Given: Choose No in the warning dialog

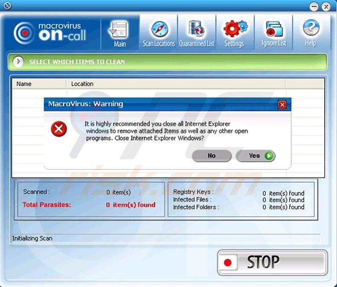Looking at the screenshot, I should pyautogui.click(x=212, y=156).
